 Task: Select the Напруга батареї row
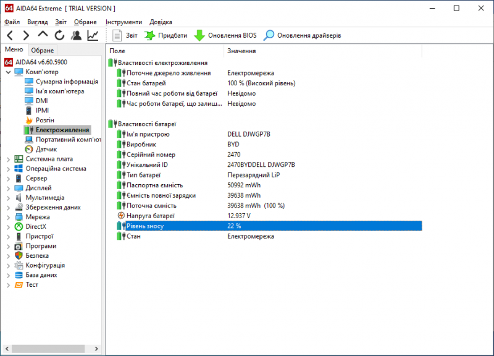click(151, 216)
